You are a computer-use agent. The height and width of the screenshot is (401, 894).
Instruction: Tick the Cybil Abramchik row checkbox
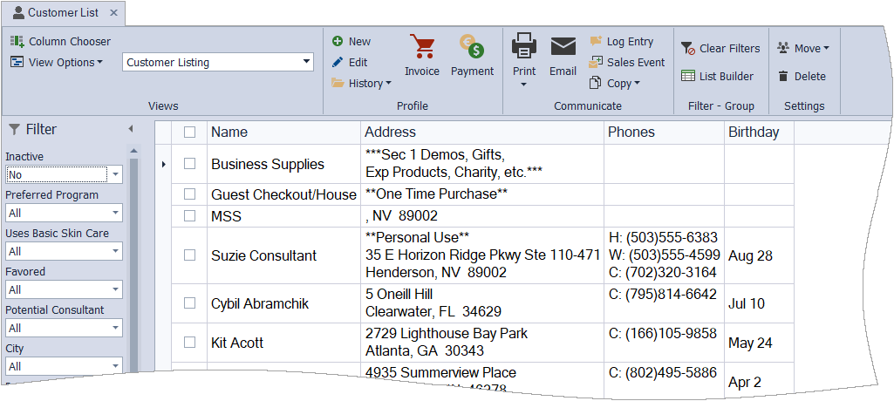189,303
